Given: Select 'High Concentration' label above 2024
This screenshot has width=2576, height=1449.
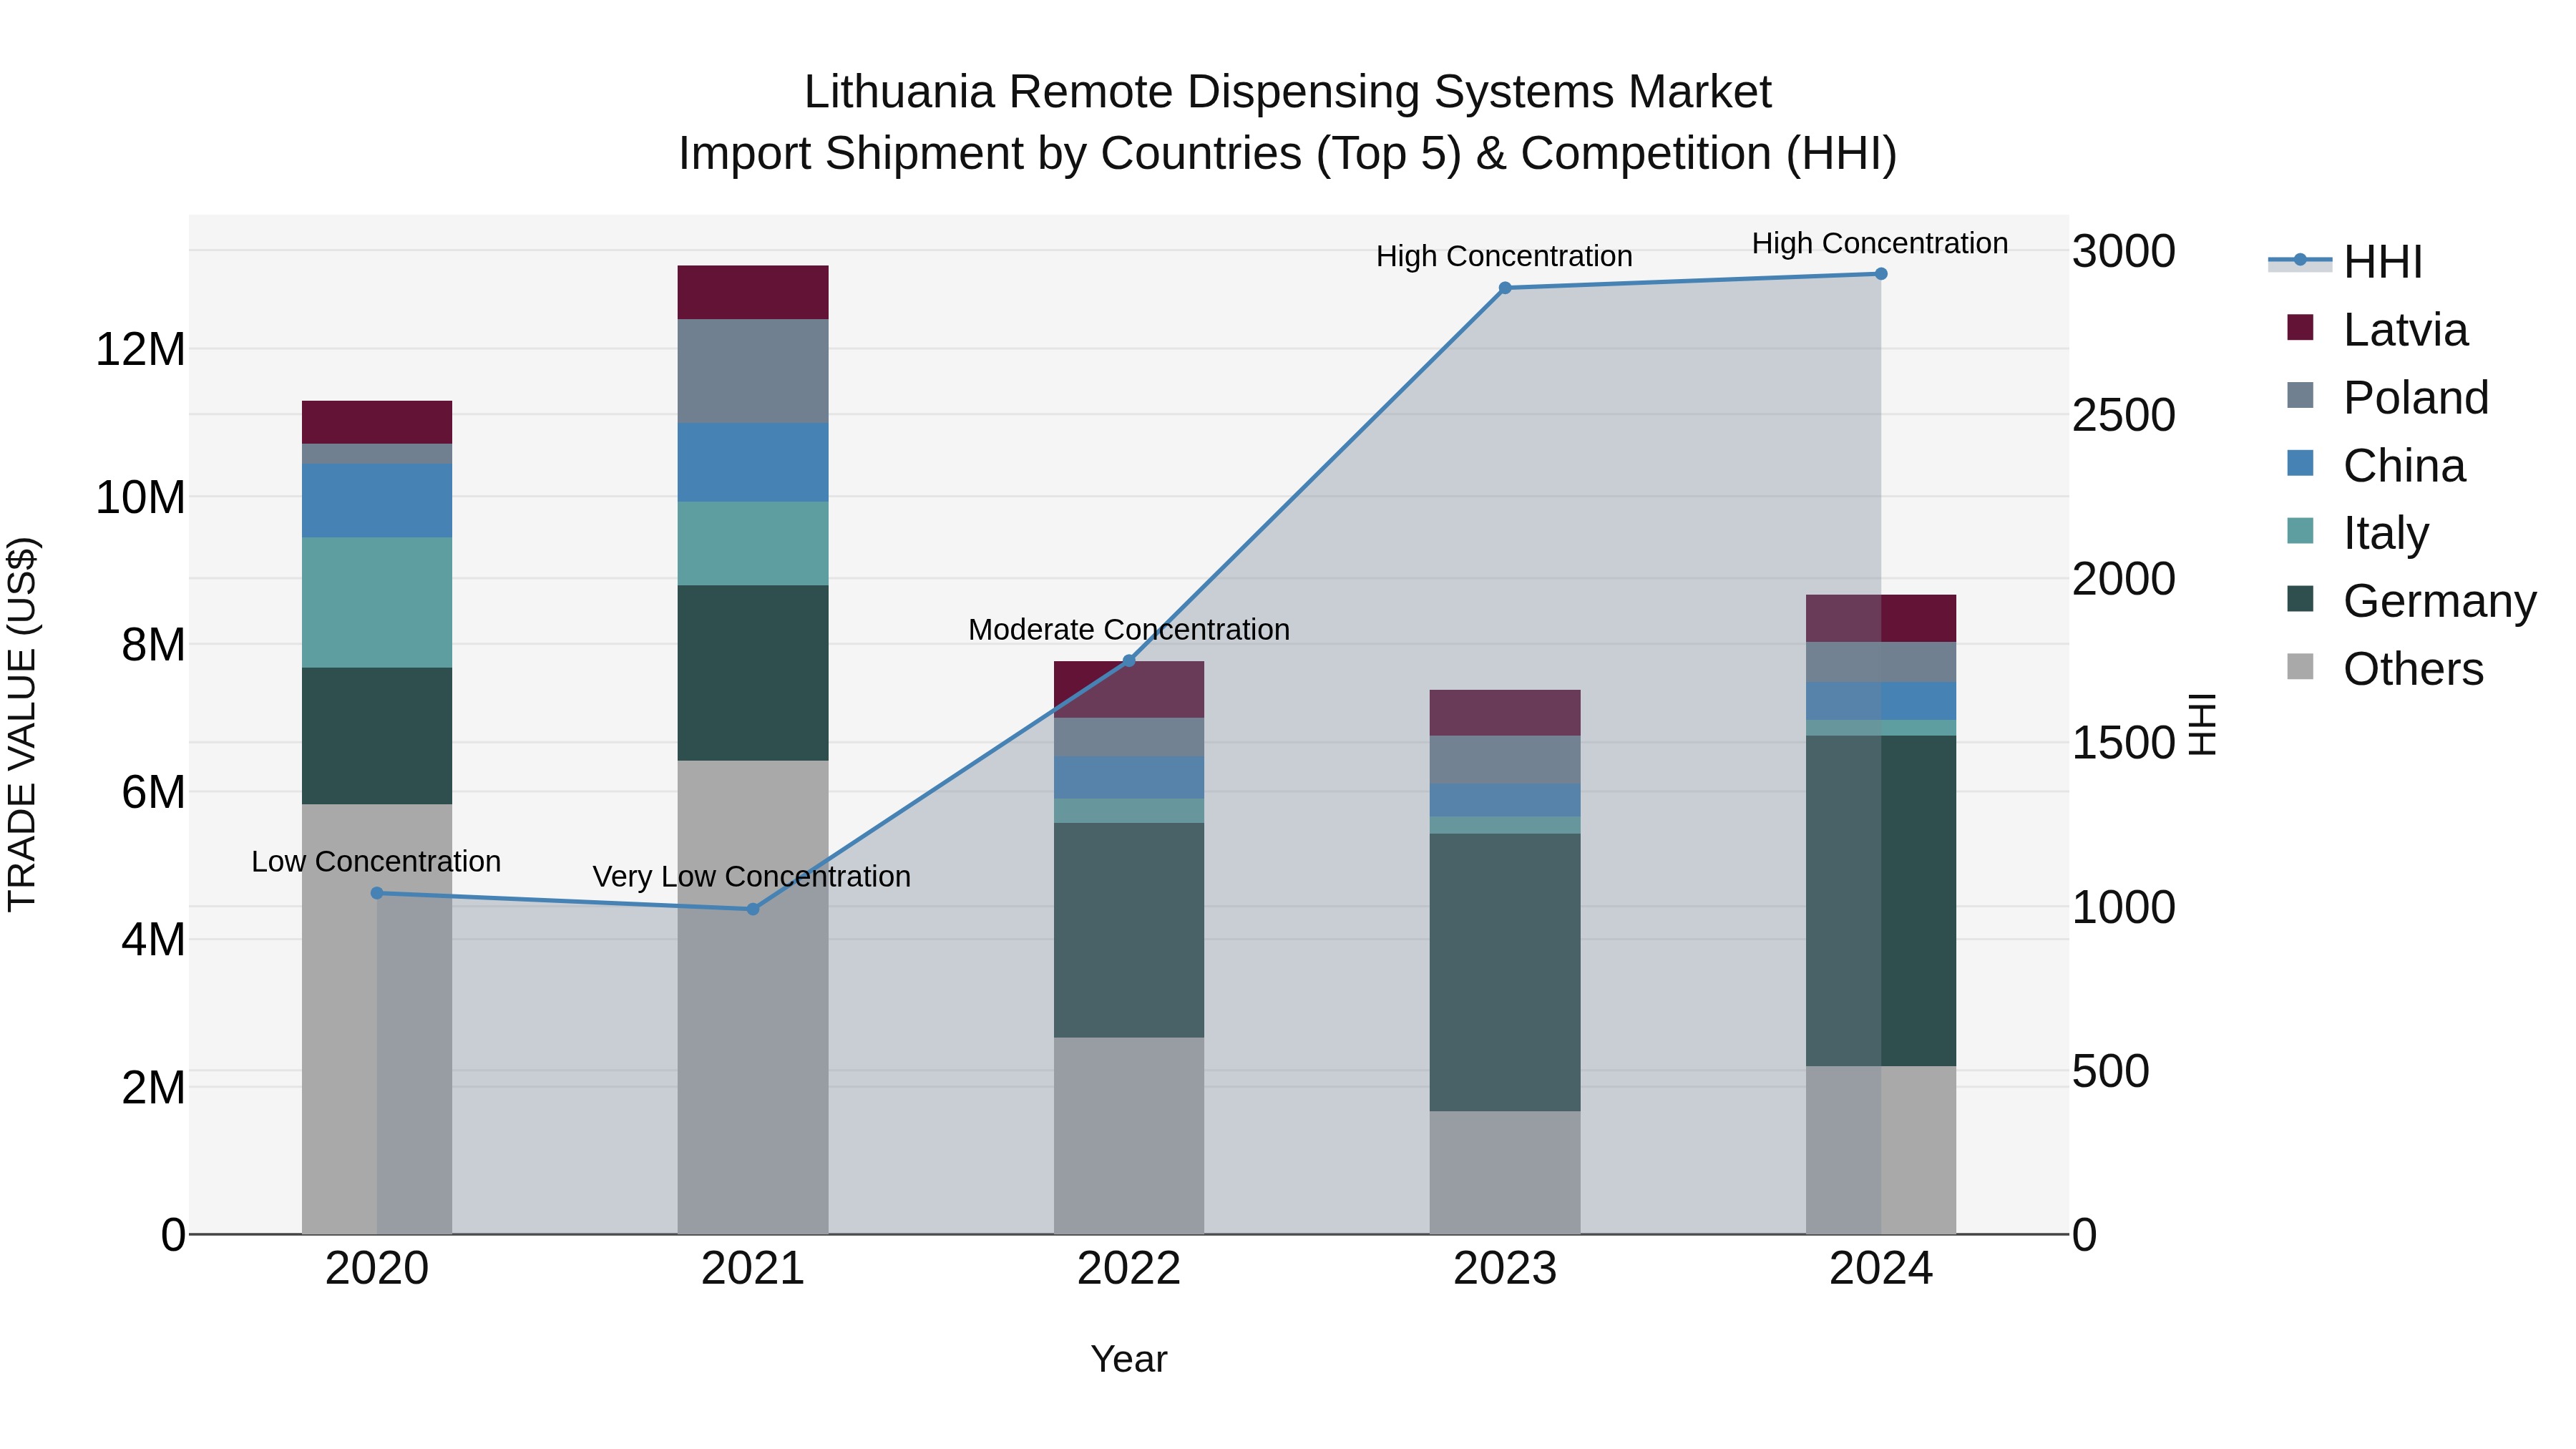Looking at the screenshot, I should coord(1880,243).
